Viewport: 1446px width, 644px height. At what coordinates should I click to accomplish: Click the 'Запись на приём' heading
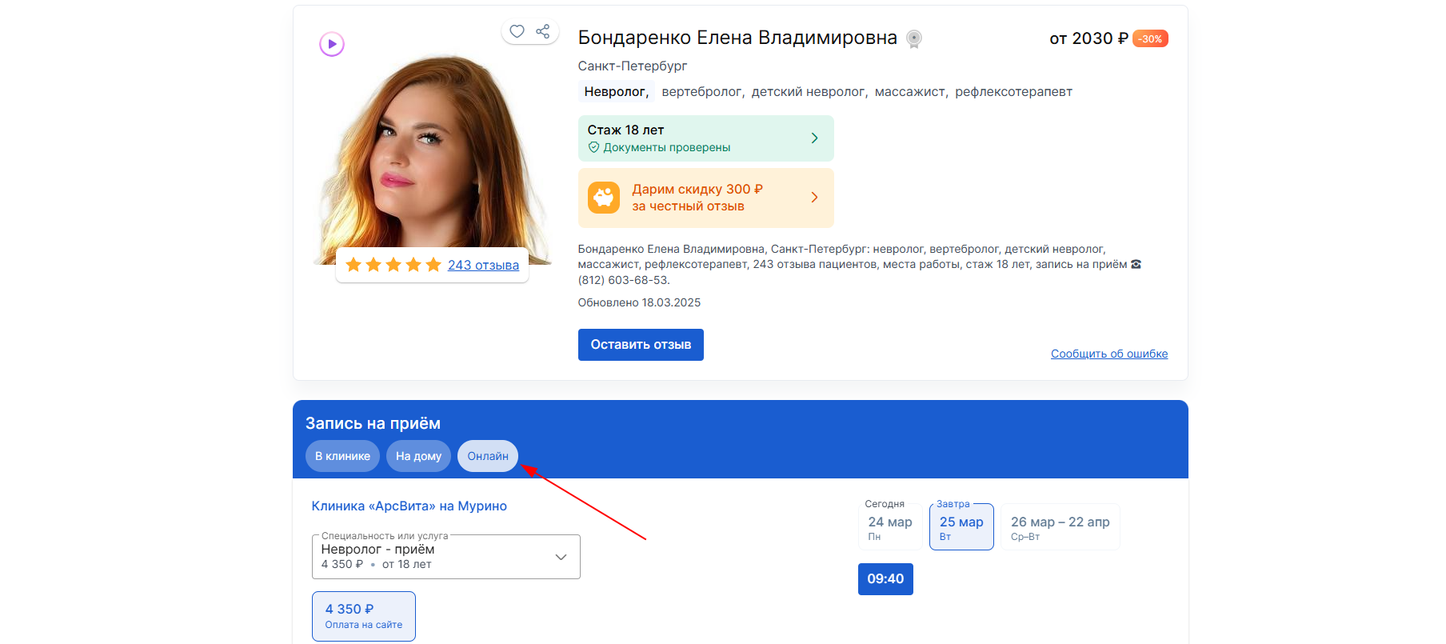pos(373,423)
